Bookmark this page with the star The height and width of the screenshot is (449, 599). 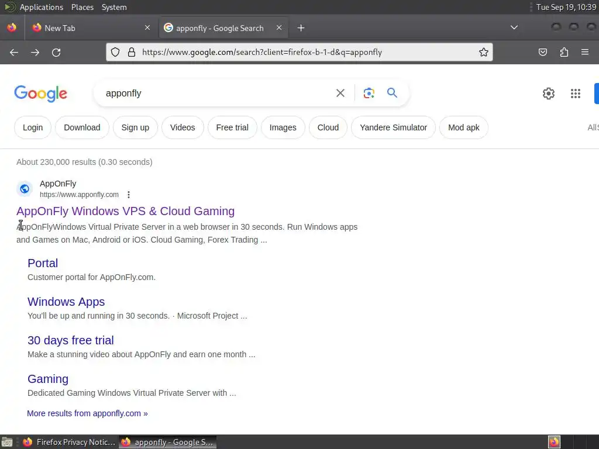pos(483,52)
